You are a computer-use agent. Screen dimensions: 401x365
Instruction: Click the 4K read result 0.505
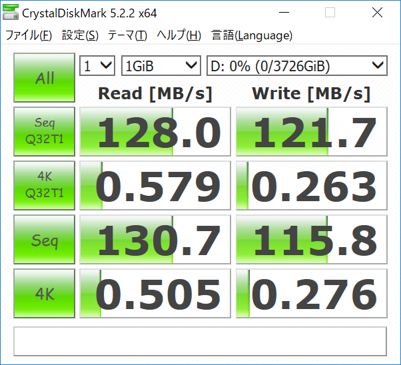155,293
